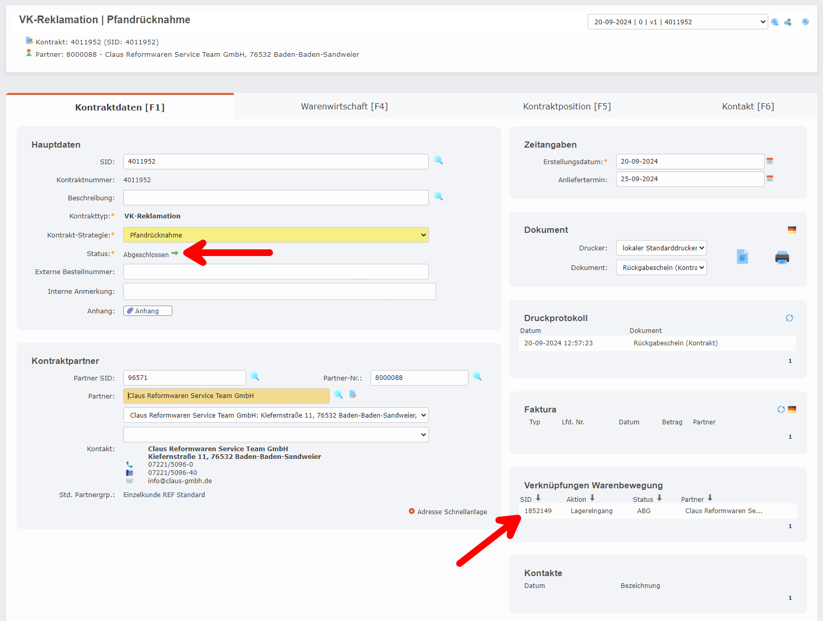This screenshot has width=823, height=621.
Task: Click the Partner name field Claus Reformwaren
Action: [226, 396]
